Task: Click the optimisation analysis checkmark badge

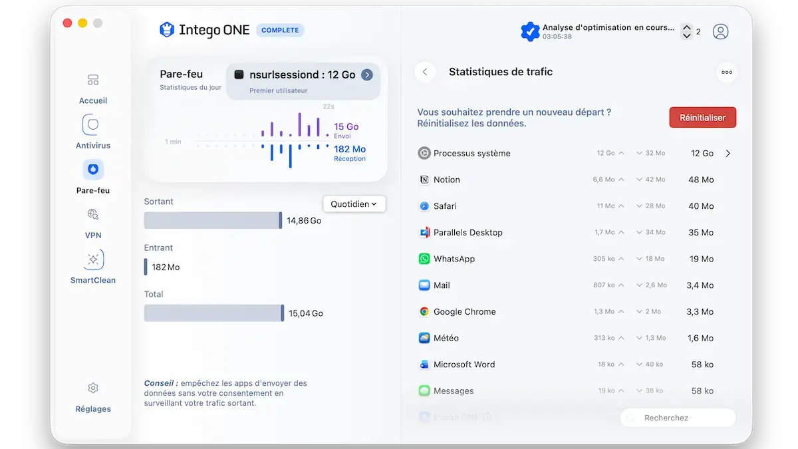Action: 530,31
